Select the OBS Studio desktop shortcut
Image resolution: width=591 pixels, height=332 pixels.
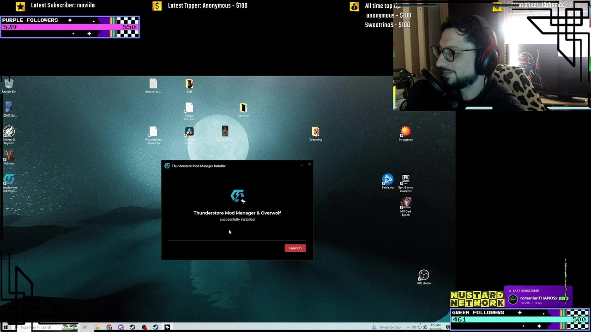(423, 277)
